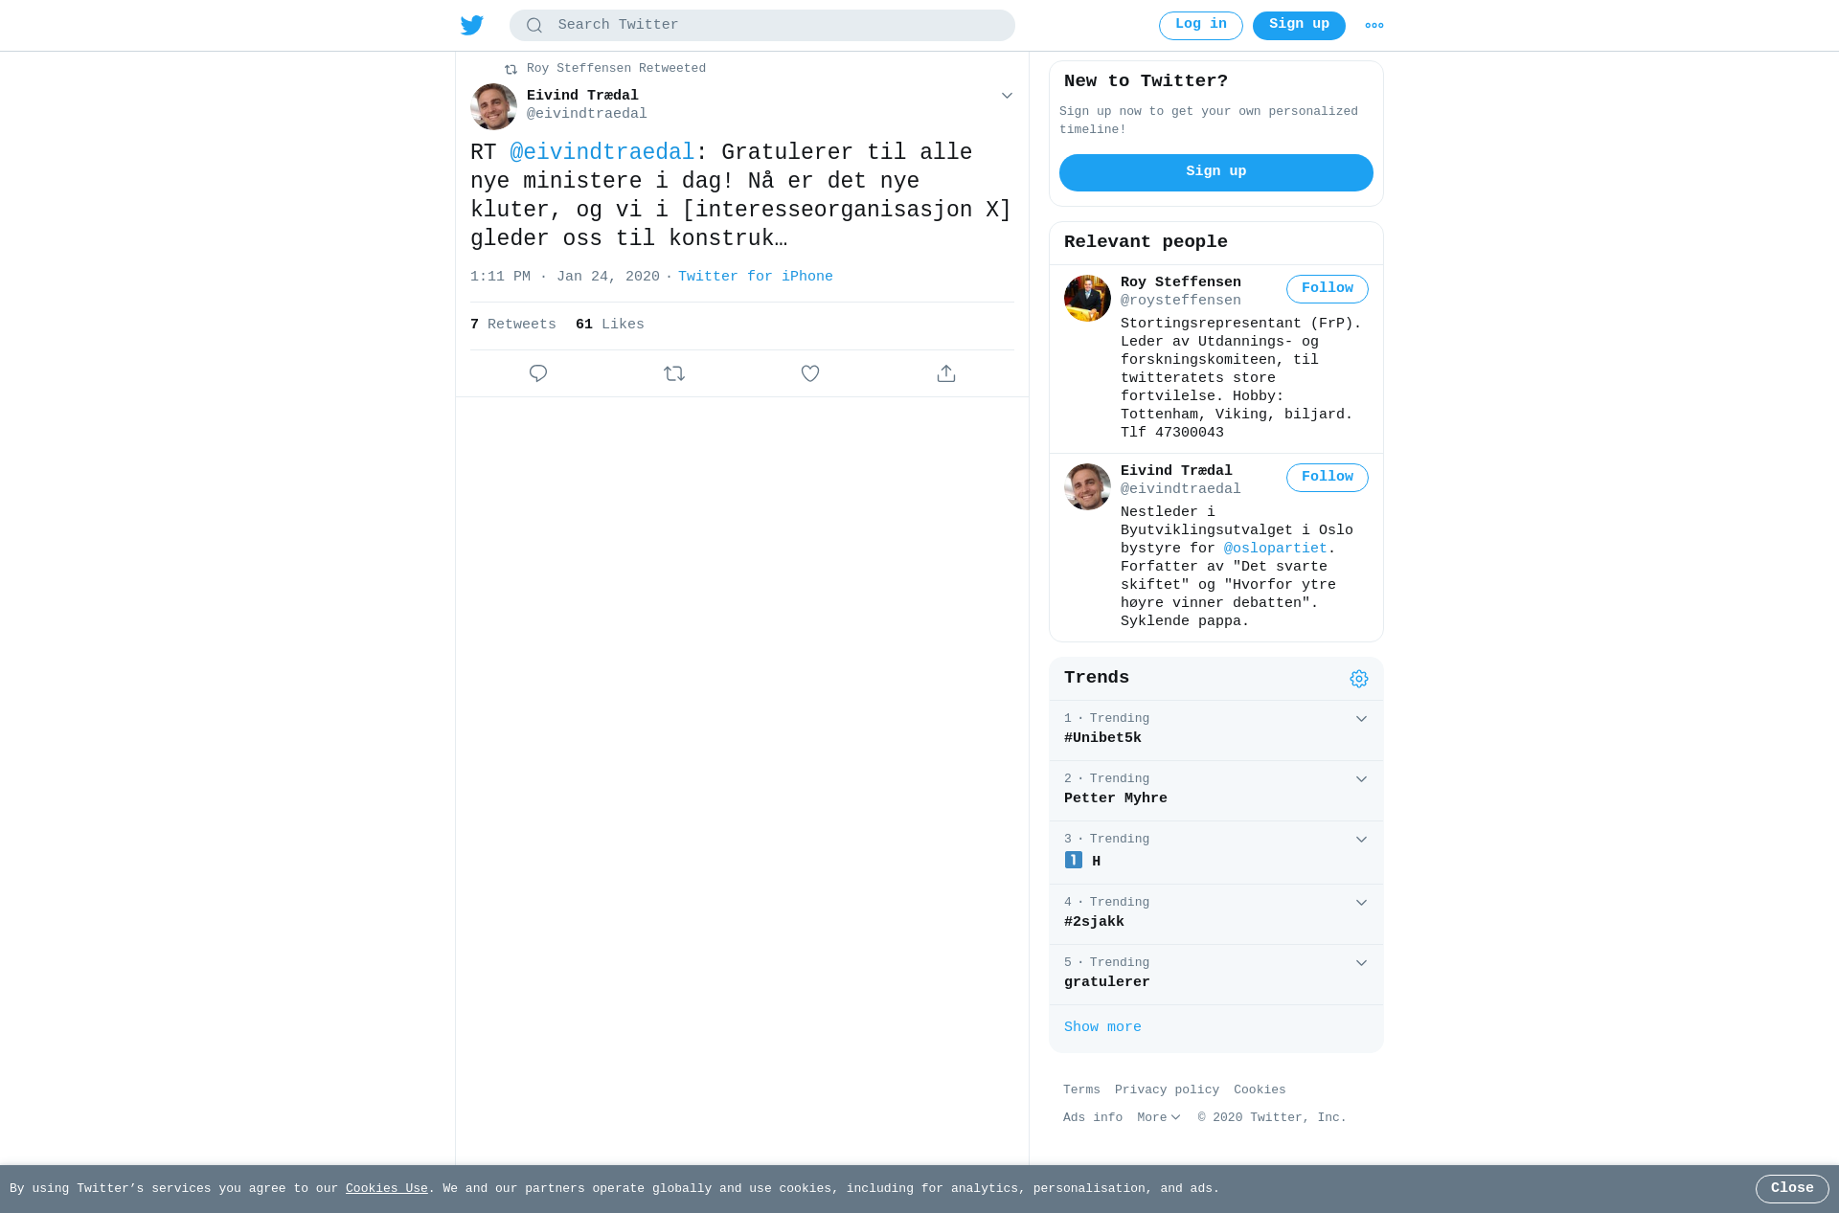
Task: Like the tweet with the heart icon
Action: pos(810,373)
